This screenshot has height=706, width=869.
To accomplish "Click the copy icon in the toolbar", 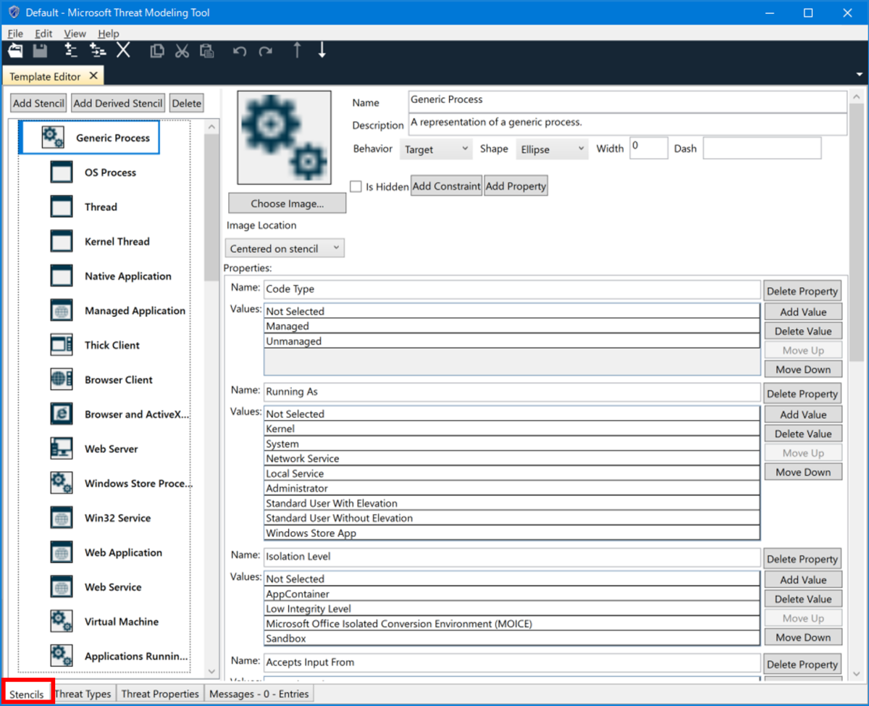I will click(156, 51).
